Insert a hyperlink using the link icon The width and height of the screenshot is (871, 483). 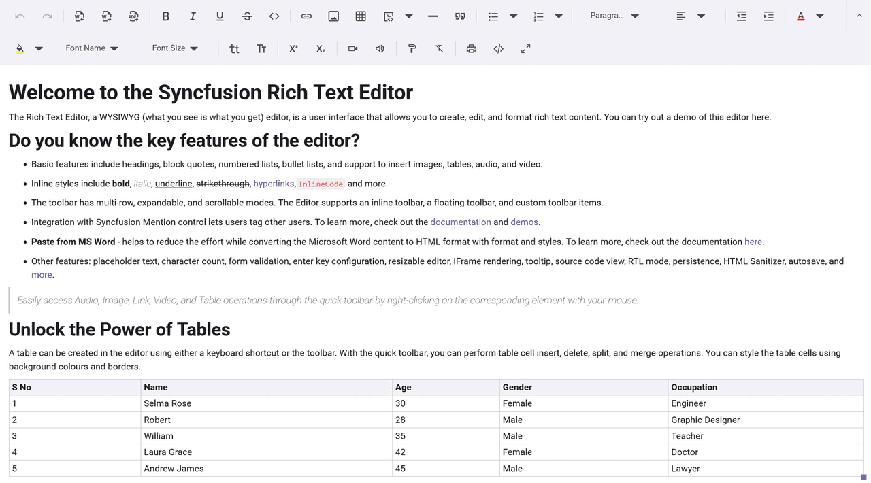[x=306, y=16]
